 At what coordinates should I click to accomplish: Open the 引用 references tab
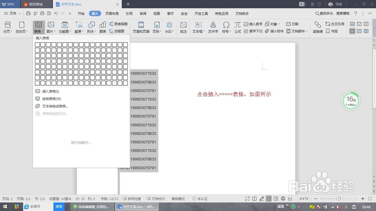129,14
